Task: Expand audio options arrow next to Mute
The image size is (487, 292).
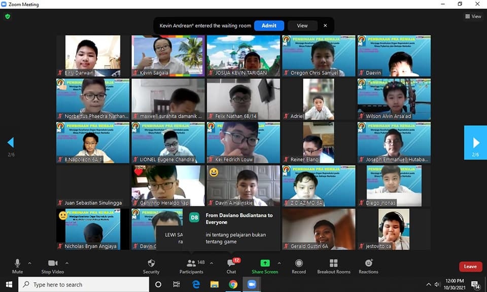Action: click(x=29, y=263)
